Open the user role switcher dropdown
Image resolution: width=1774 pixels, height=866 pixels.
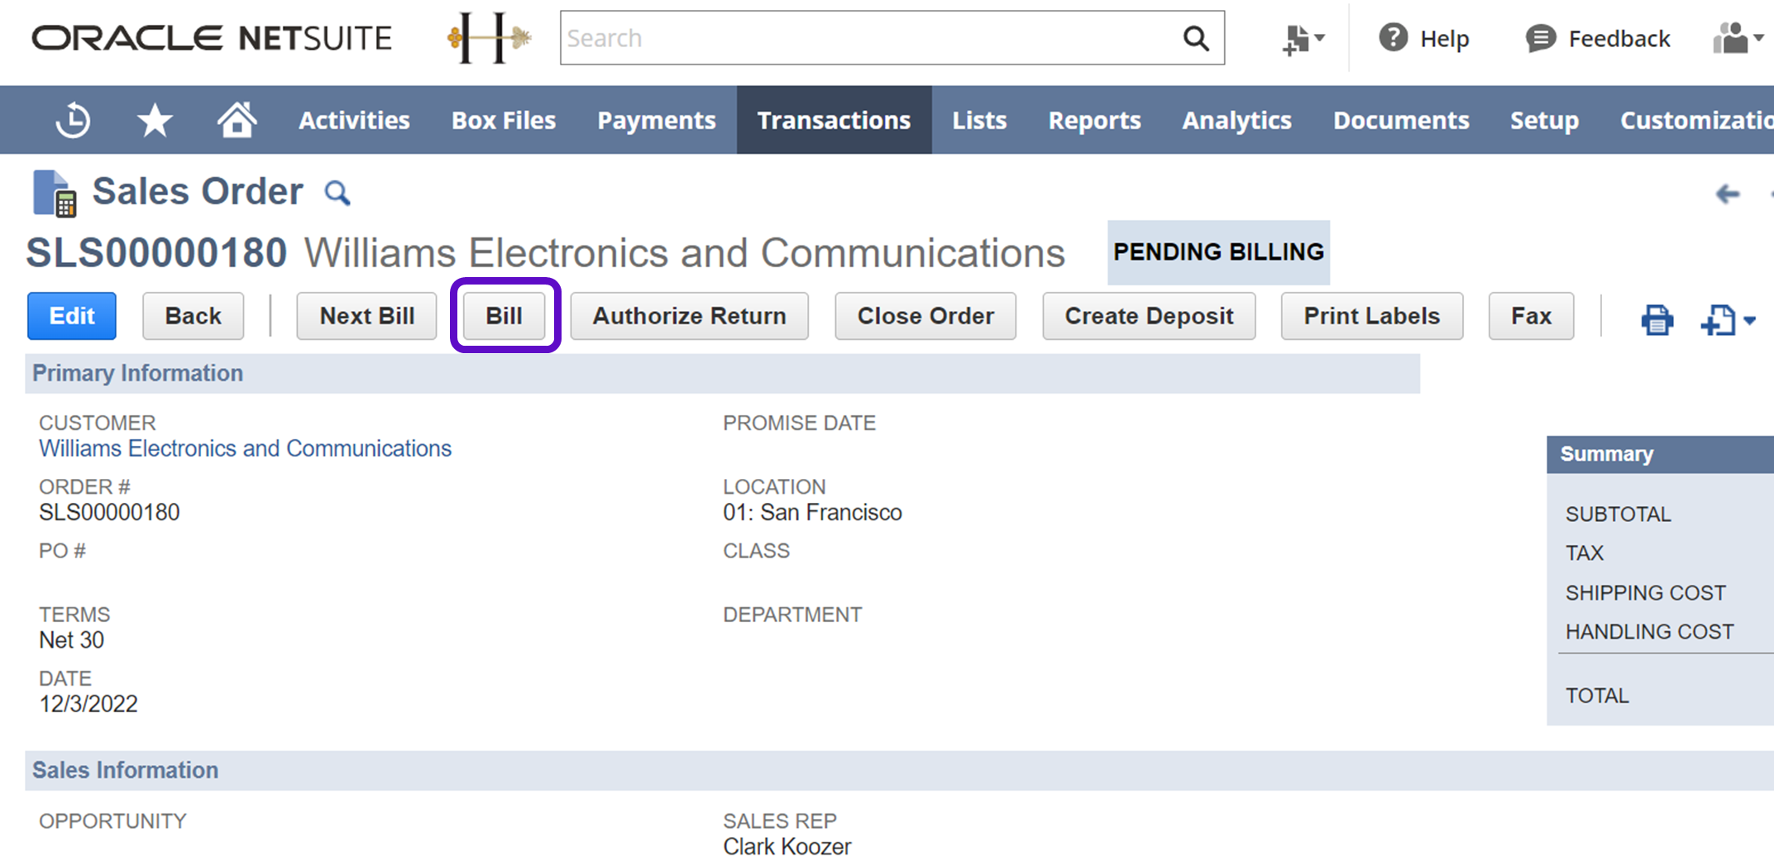[x=1738, y=38]
